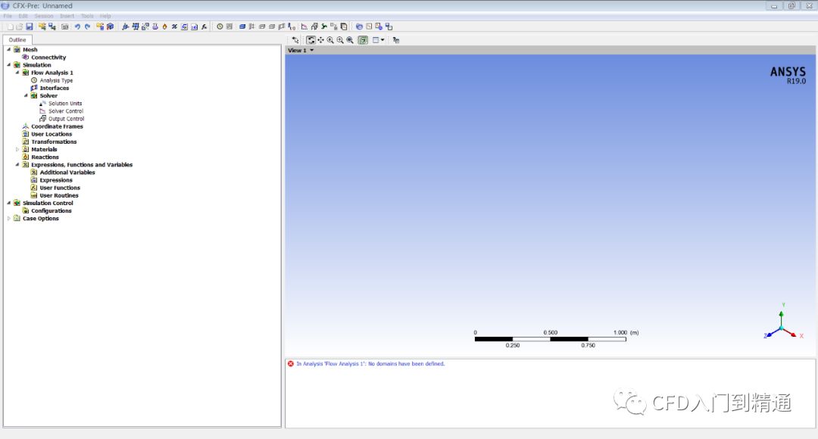Click the clock Analysis Type toolbar icon
The image size is (818, 439).
coord(220,26)
